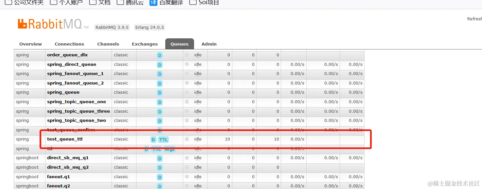Open the Connections tab
482x189 pixels.
69,44
